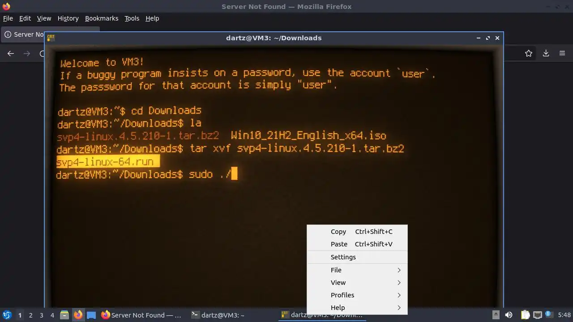Open Firefox Edit menu

pyautogui.click(x=25, y=18)
